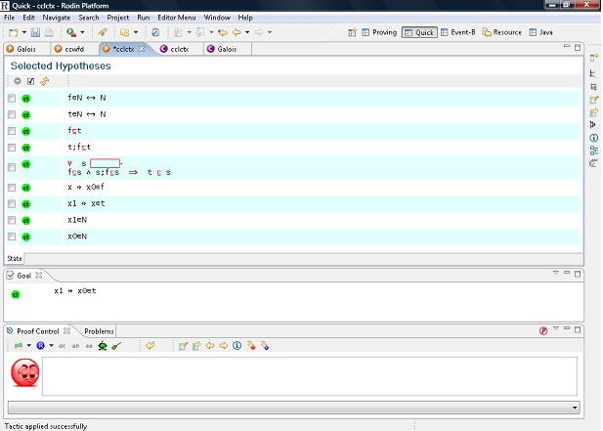
Task: Click the Proof Control text input area
Action: (309, 376)
